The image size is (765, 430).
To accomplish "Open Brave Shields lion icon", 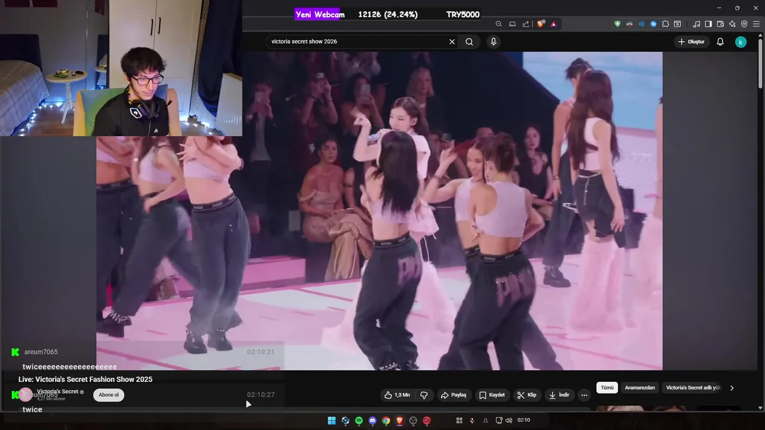I will pyautogui.click(x=541, y=24).
